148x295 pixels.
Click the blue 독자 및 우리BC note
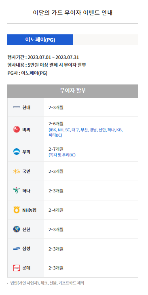point(62,155)
